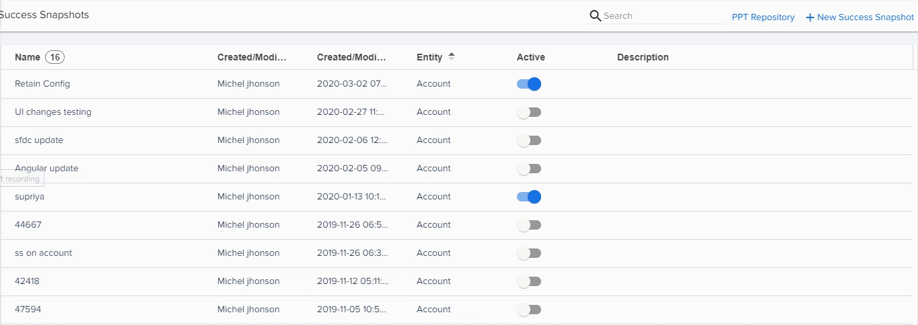Screen dimensions: 918x325
Task: Click the Description column header
Action: [643, 57]
